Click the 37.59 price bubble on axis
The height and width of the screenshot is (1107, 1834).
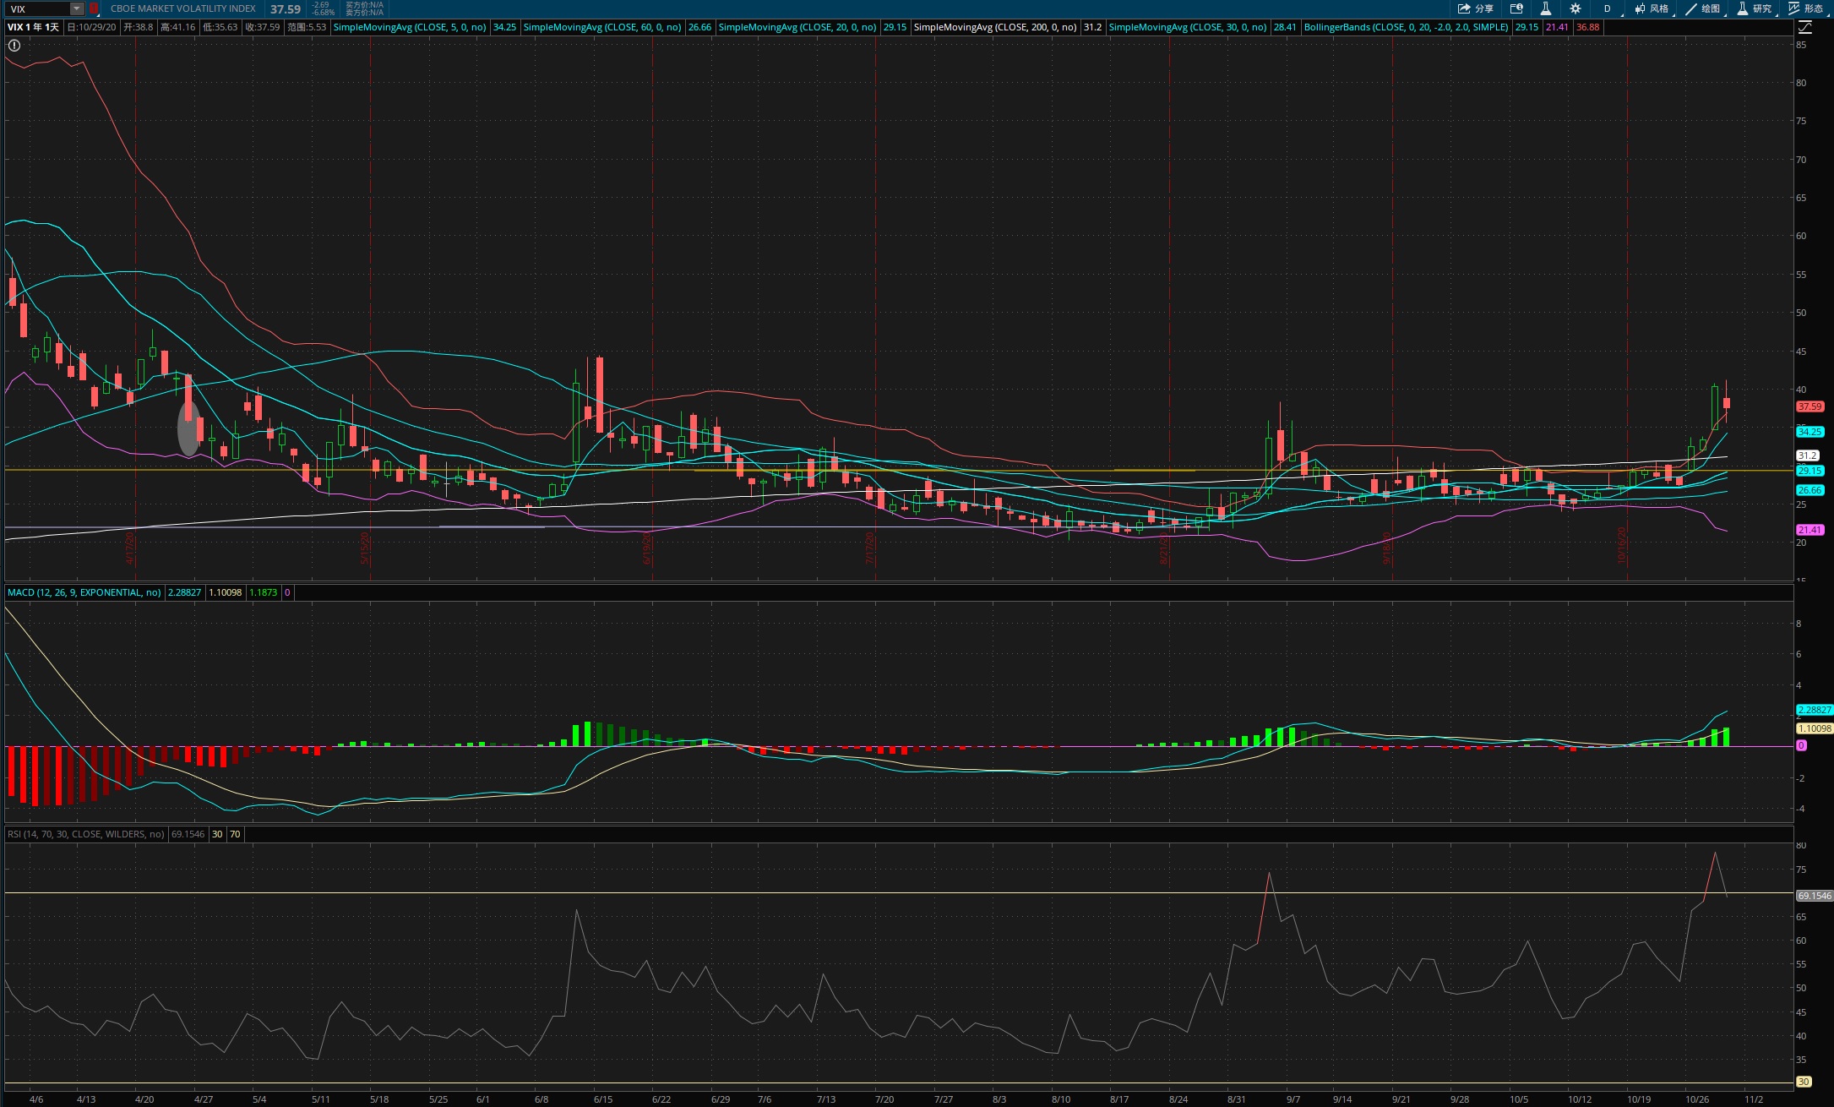tap(1810, 406)
